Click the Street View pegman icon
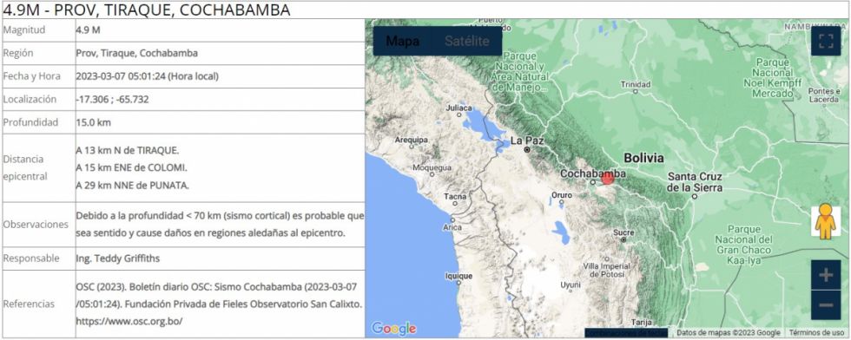The image size is (851, 340). (825, 220)
